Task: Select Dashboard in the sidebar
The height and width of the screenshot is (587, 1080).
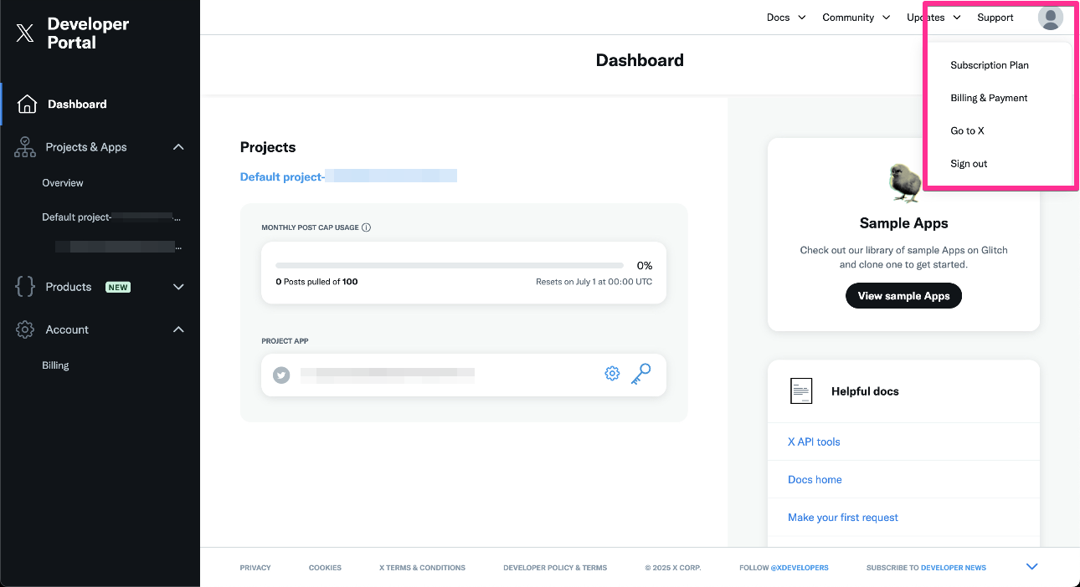Action: pyautogui.click(x=77, y=105)
